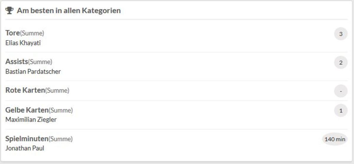
Task: Click '(Summe)' next to Gelbe Karten
Action: point(61,110)
